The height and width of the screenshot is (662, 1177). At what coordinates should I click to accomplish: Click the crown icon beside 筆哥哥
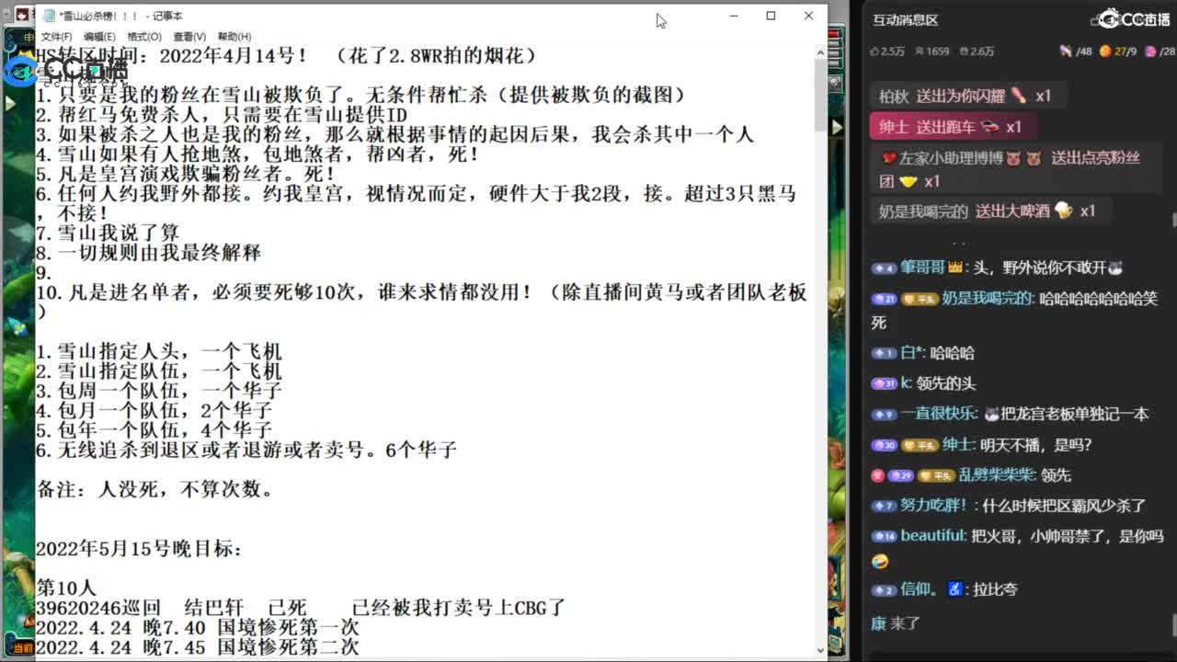[x=955, y=268]
